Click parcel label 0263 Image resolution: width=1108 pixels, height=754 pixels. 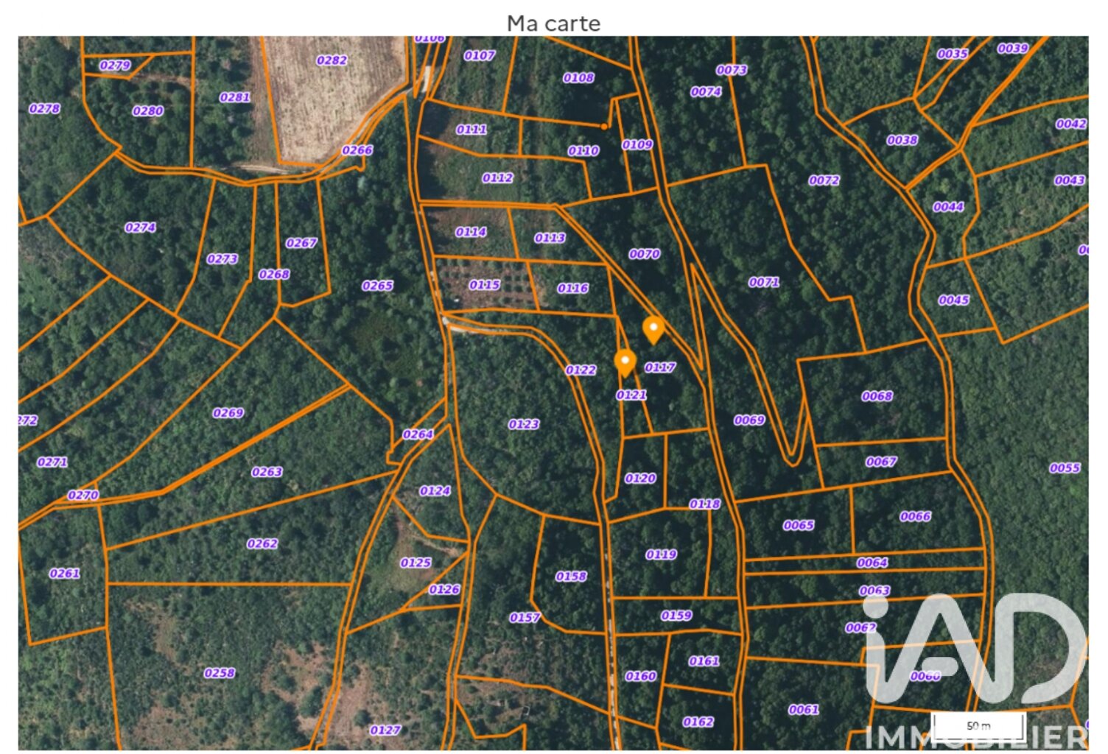point(267,472)
